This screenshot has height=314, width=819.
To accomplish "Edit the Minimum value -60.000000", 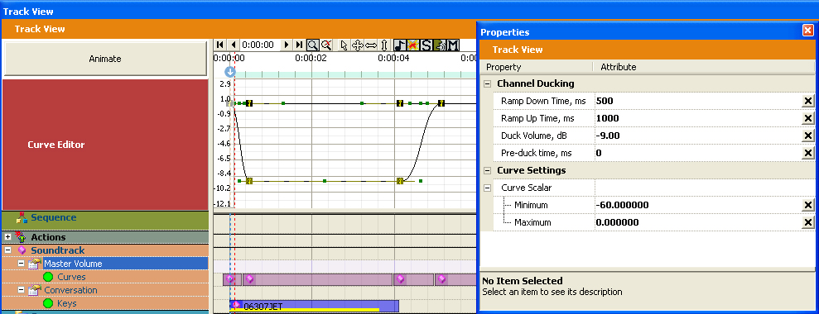I will (x=698, y=205).
